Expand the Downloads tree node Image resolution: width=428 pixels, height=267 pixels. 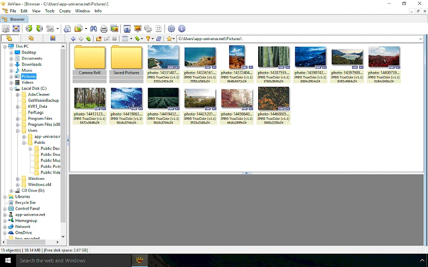click(12, 65)
